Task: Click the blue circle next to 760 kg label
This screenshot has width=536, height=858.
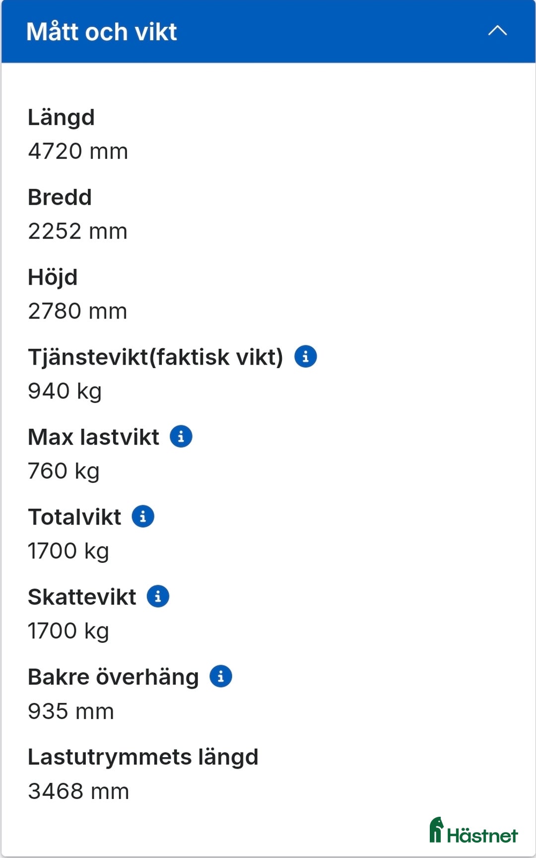Action: [x=181, y=436]
